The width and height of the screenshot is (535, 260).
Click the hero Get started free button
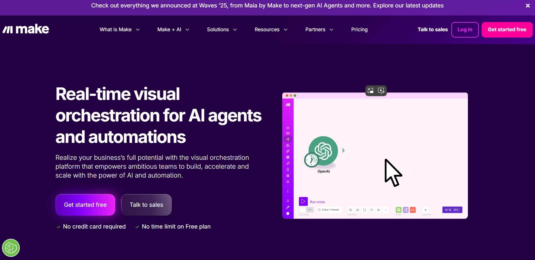click(x=85, y=205)
